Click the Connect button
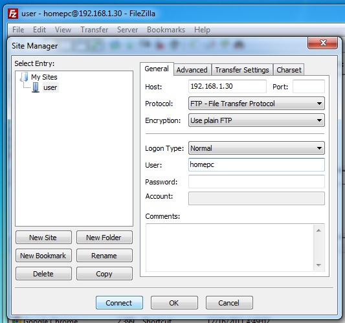Viewport: 345px width, 323px height. point(119,303)
